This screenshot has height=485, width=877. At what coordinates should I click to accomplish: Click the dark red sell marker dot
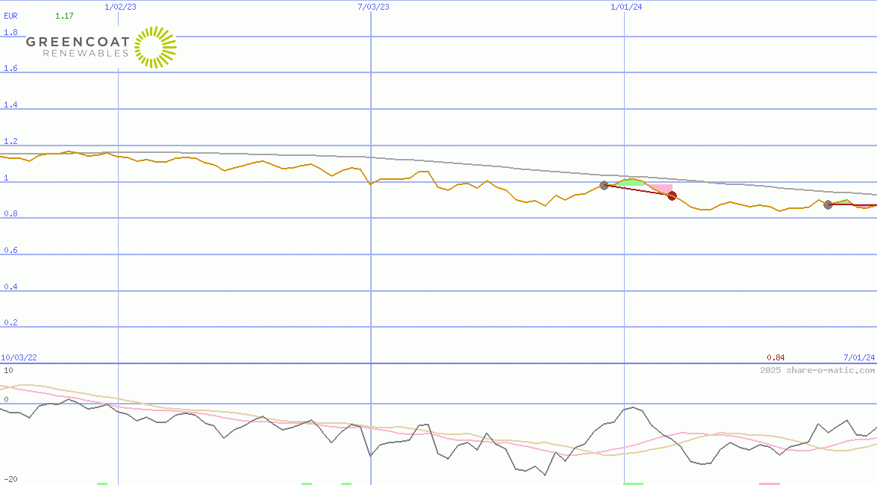click(x=672, y=195)
